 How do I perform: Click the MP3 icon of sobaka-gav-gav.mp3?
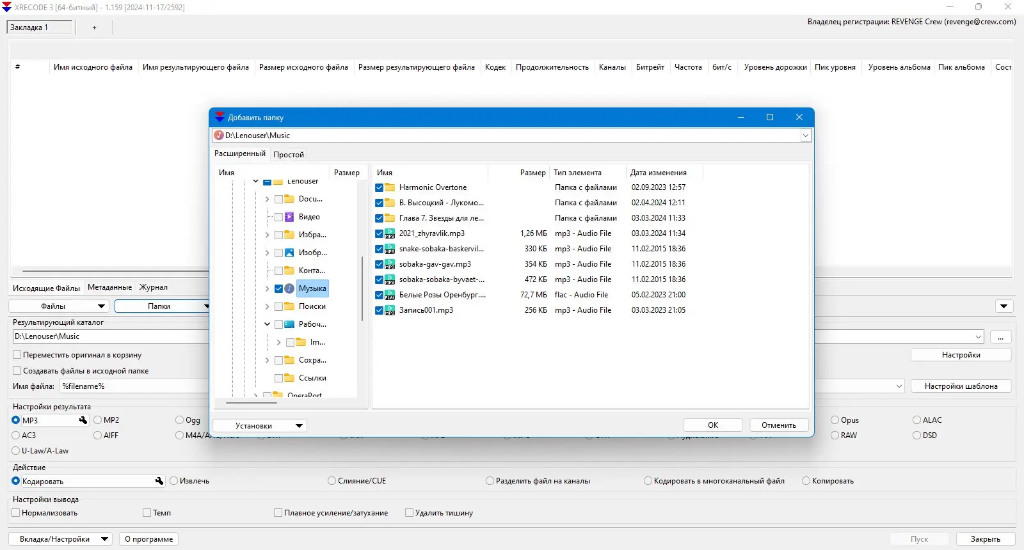click(390, 264)
